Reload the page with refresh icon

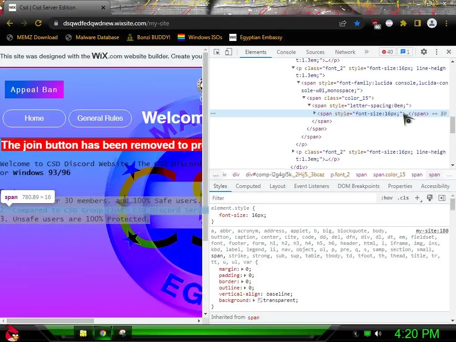coord(38,23)
